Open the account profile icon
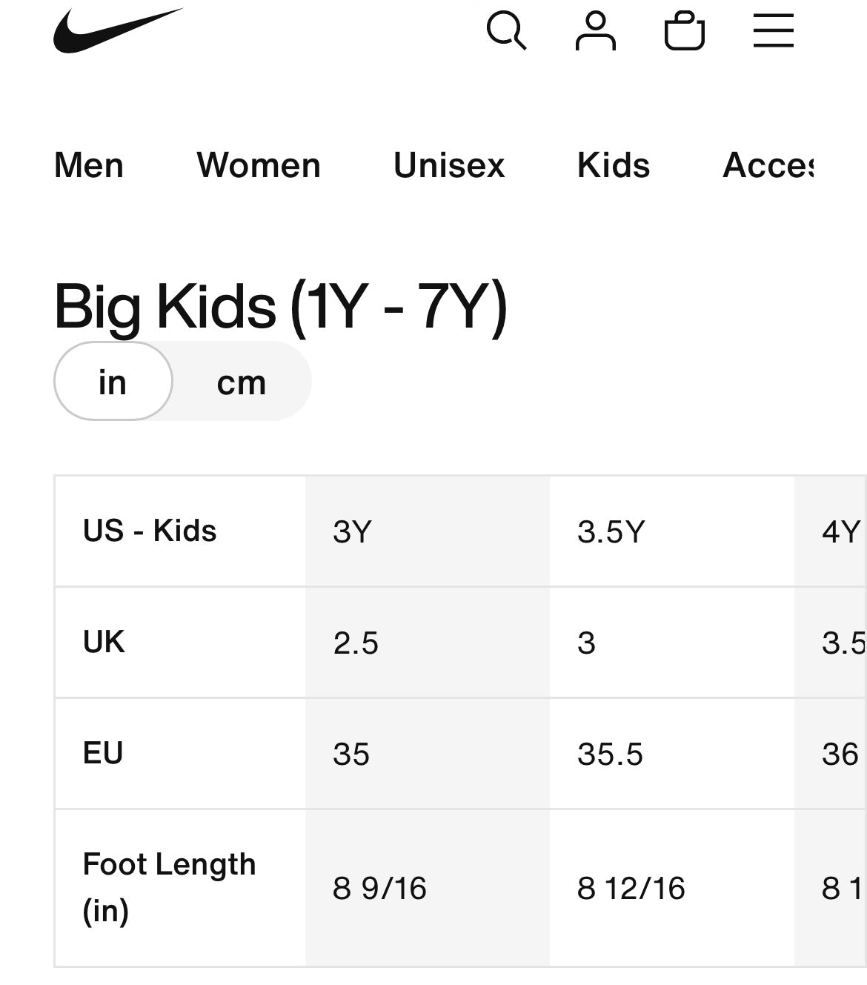867x985 pixels. (x=596, y=31)
